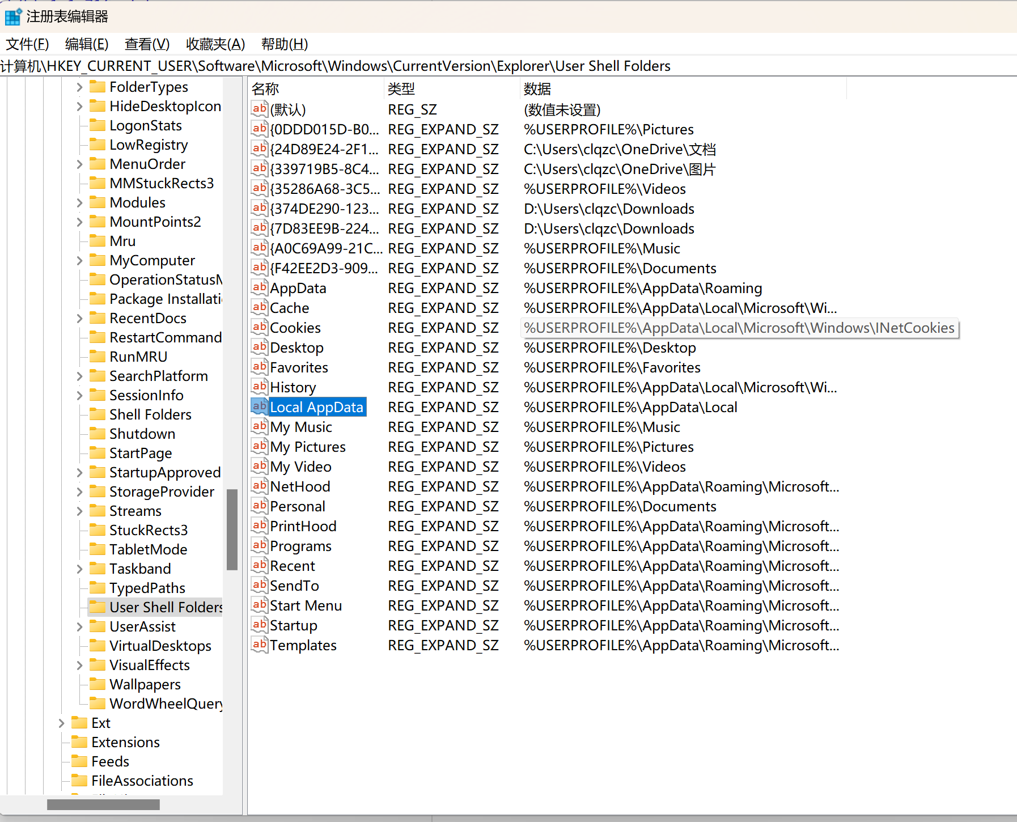Click the string icon beside Startup entry
The height and width of the screenshot is (822, 1017).
click(x=260, y=625)
